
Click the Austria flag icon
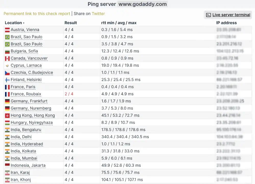click(7, 29)
